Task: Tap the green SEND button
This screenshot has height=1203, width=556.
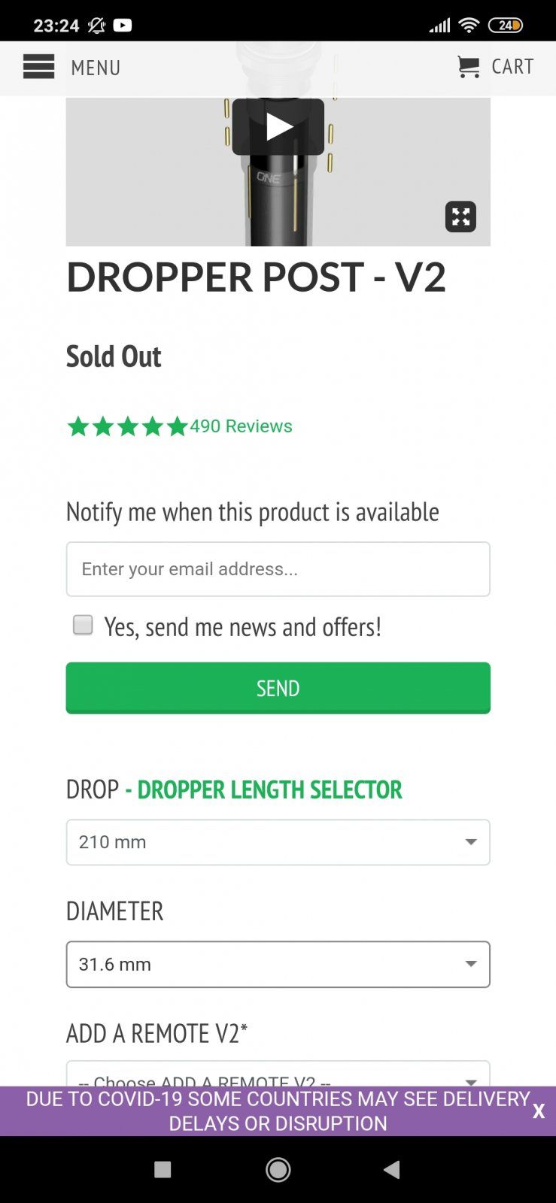Action: tap(278, 688)
